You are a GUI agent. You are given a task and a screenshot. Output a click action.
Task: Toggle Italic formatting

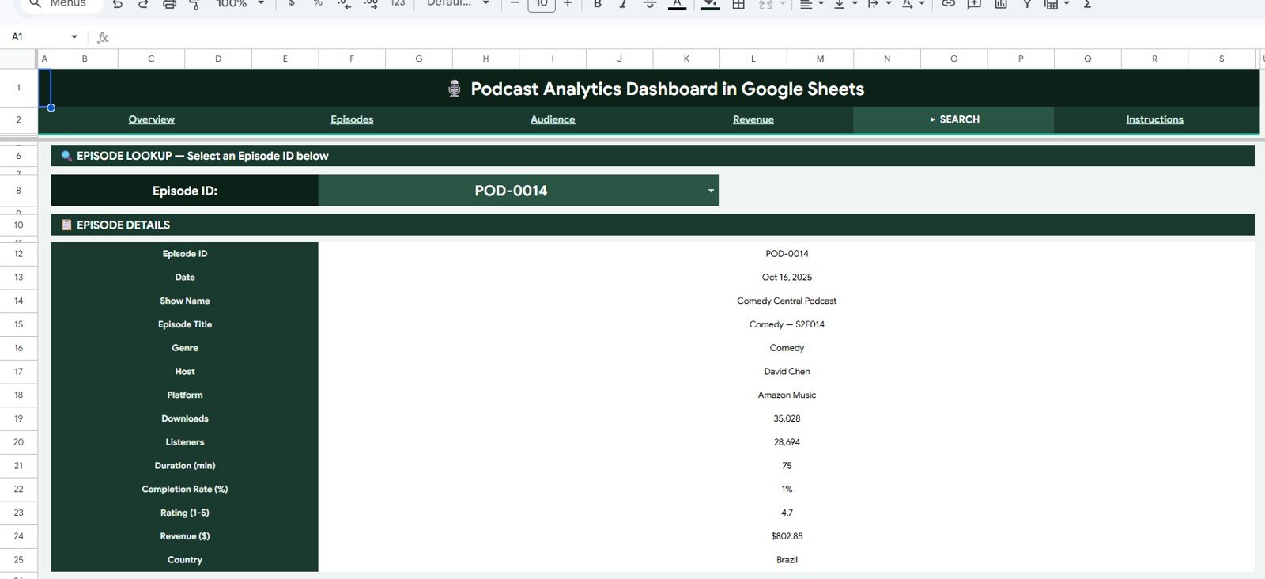pyautogui.click(x=623, y=3)
